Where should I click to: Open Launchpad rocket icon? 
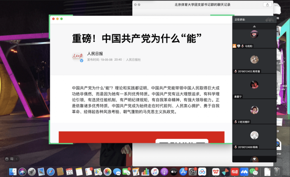32,172
